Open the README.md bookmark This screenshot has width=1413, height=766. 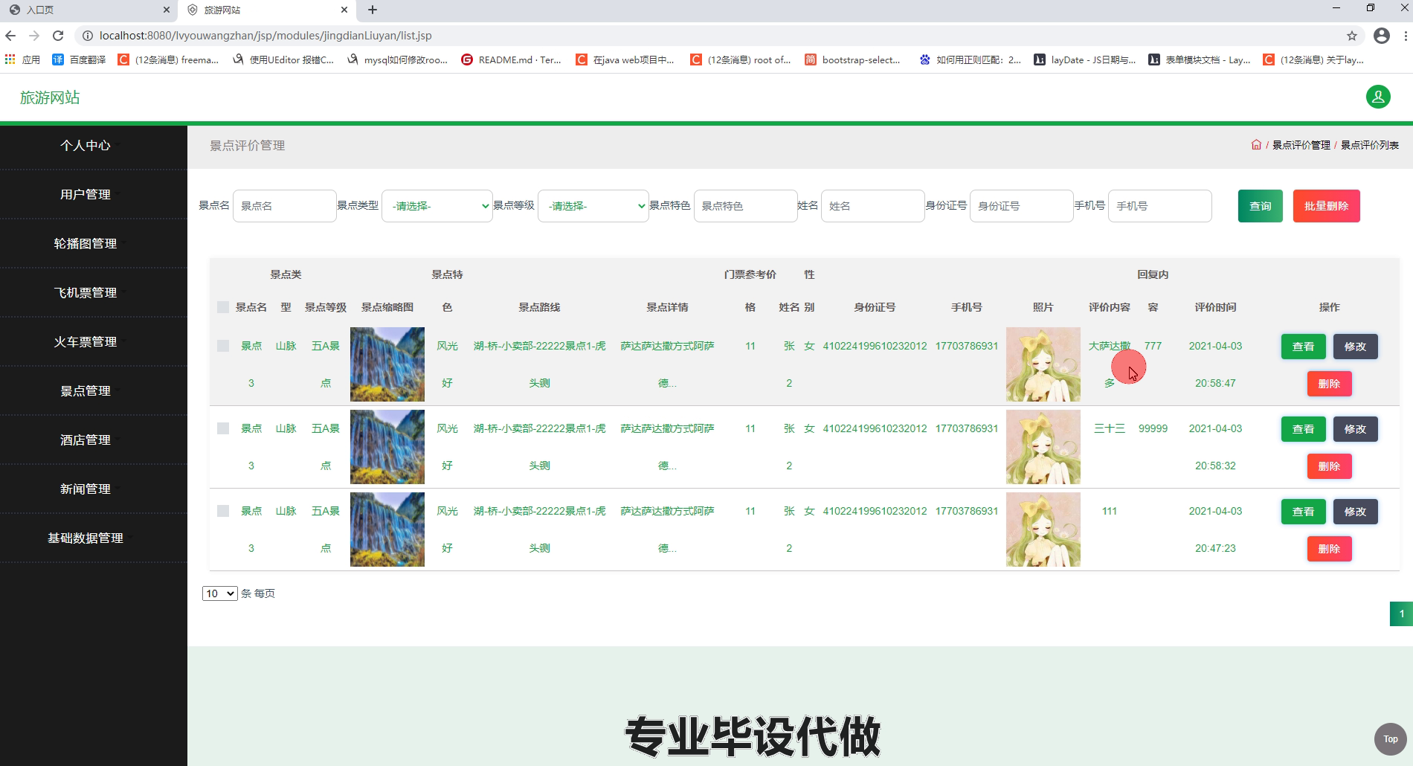pos(511,59)
